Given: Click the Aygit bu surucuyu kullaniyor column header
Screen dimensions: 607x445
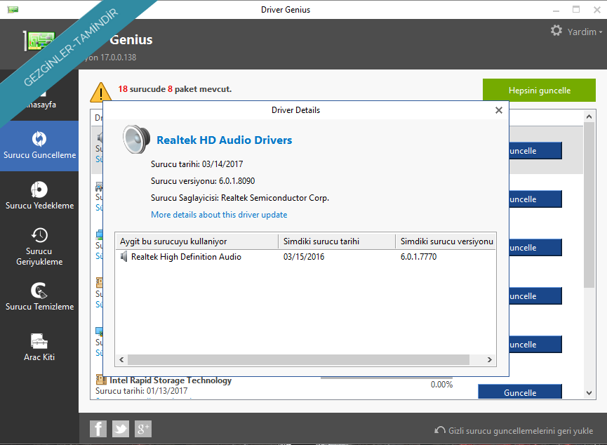Looking at the screenshot, I should pyautogui.click(x=197, y=241).
